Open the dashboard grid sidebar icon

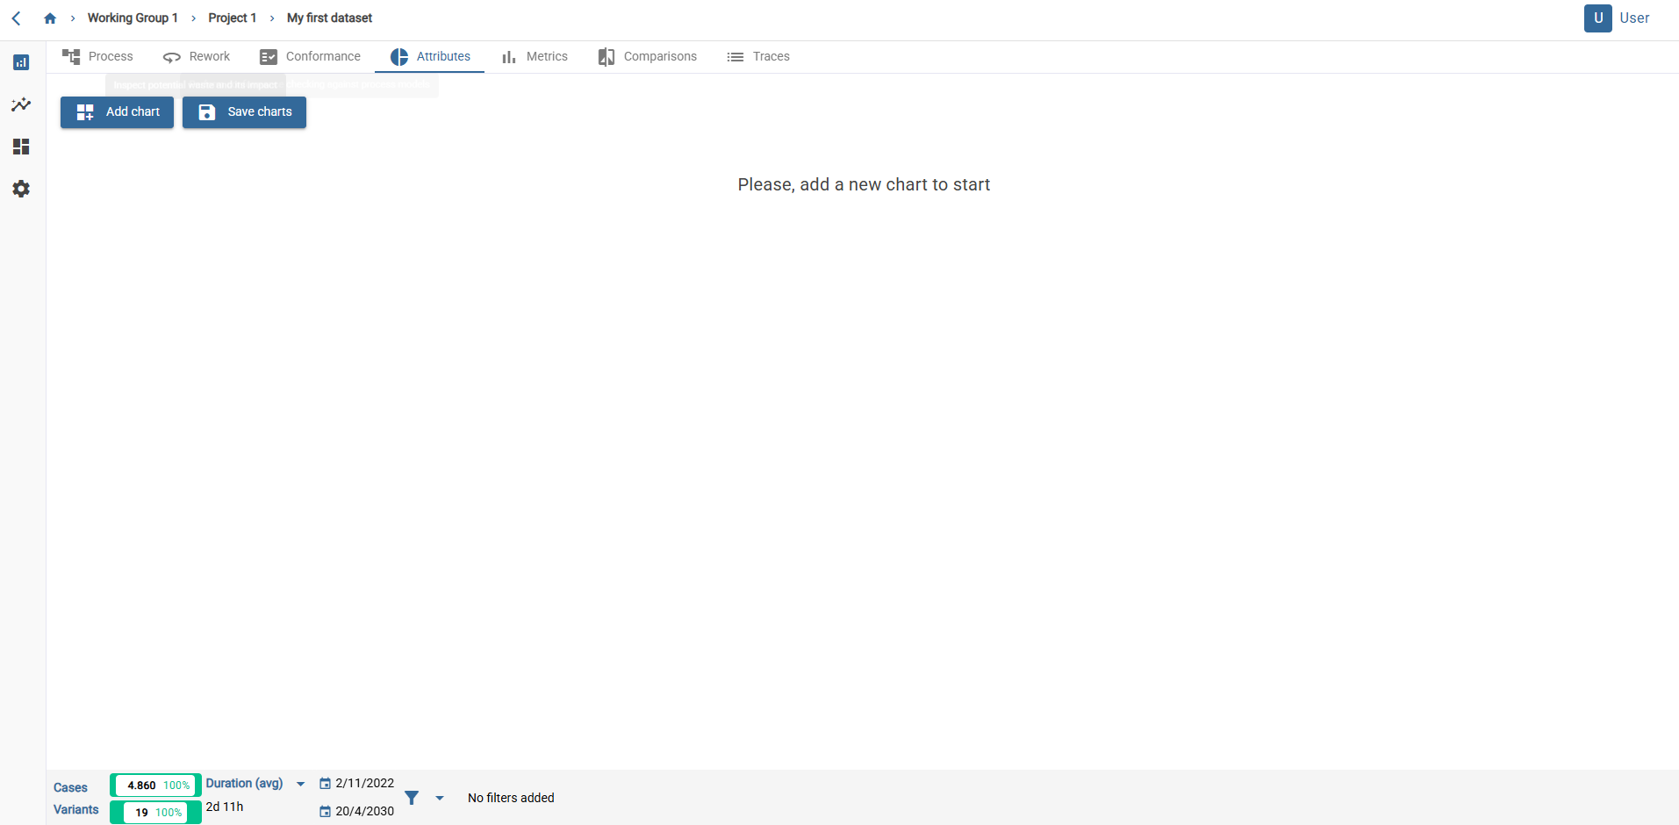click(x=21, y=147)
